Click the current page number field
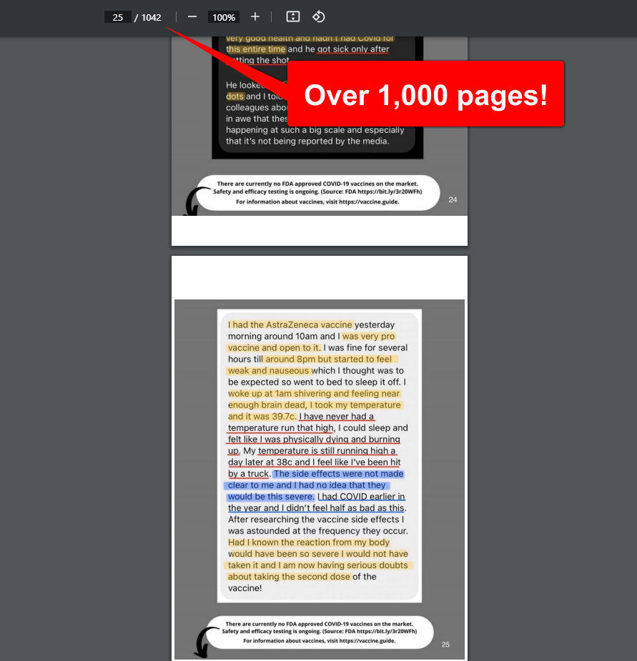The height and width of the screenshot is (661, 637). pyautogui.click(x=117, y=17)
